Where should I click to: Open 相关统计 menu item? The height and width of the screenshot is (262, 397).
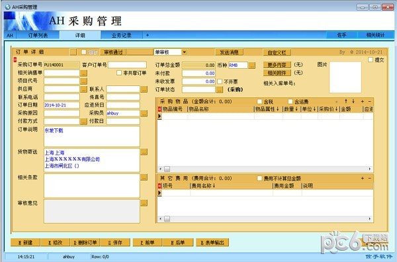[x=375, y=35]
